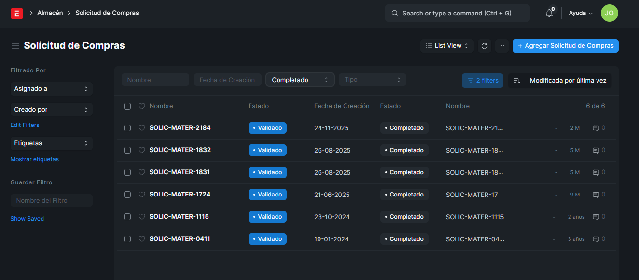
Task: Click the Edit Filters link
Action: [25, 125]
